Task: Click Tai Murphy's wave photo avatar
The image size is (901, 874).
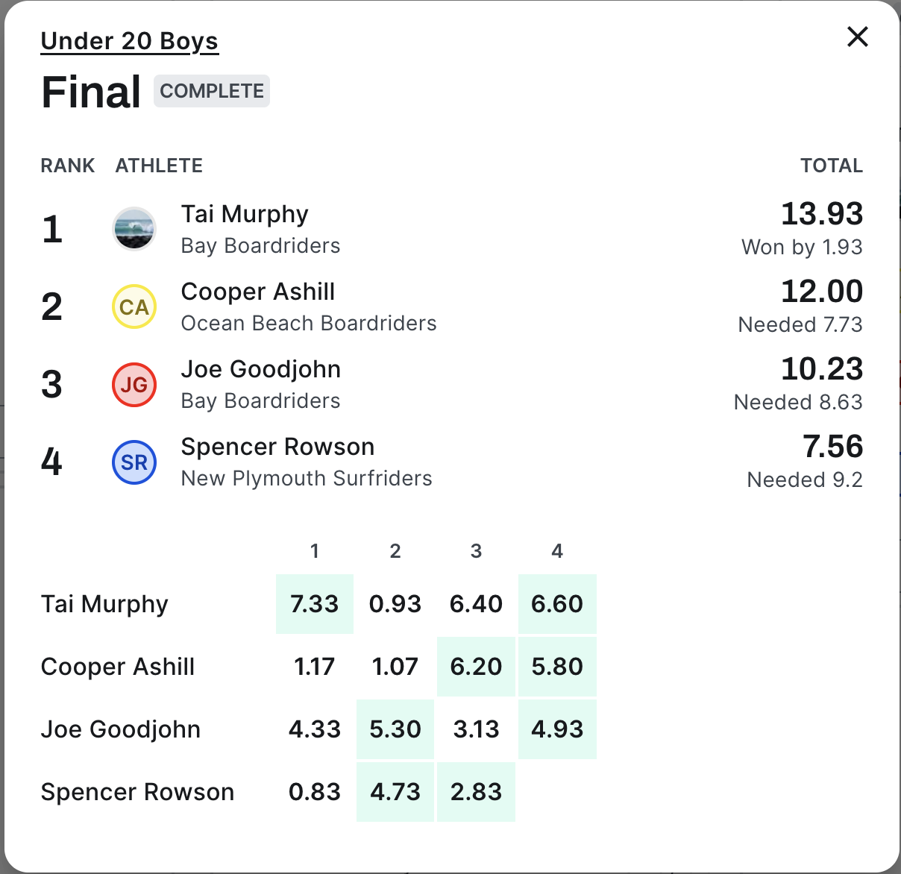Action: 134,229
